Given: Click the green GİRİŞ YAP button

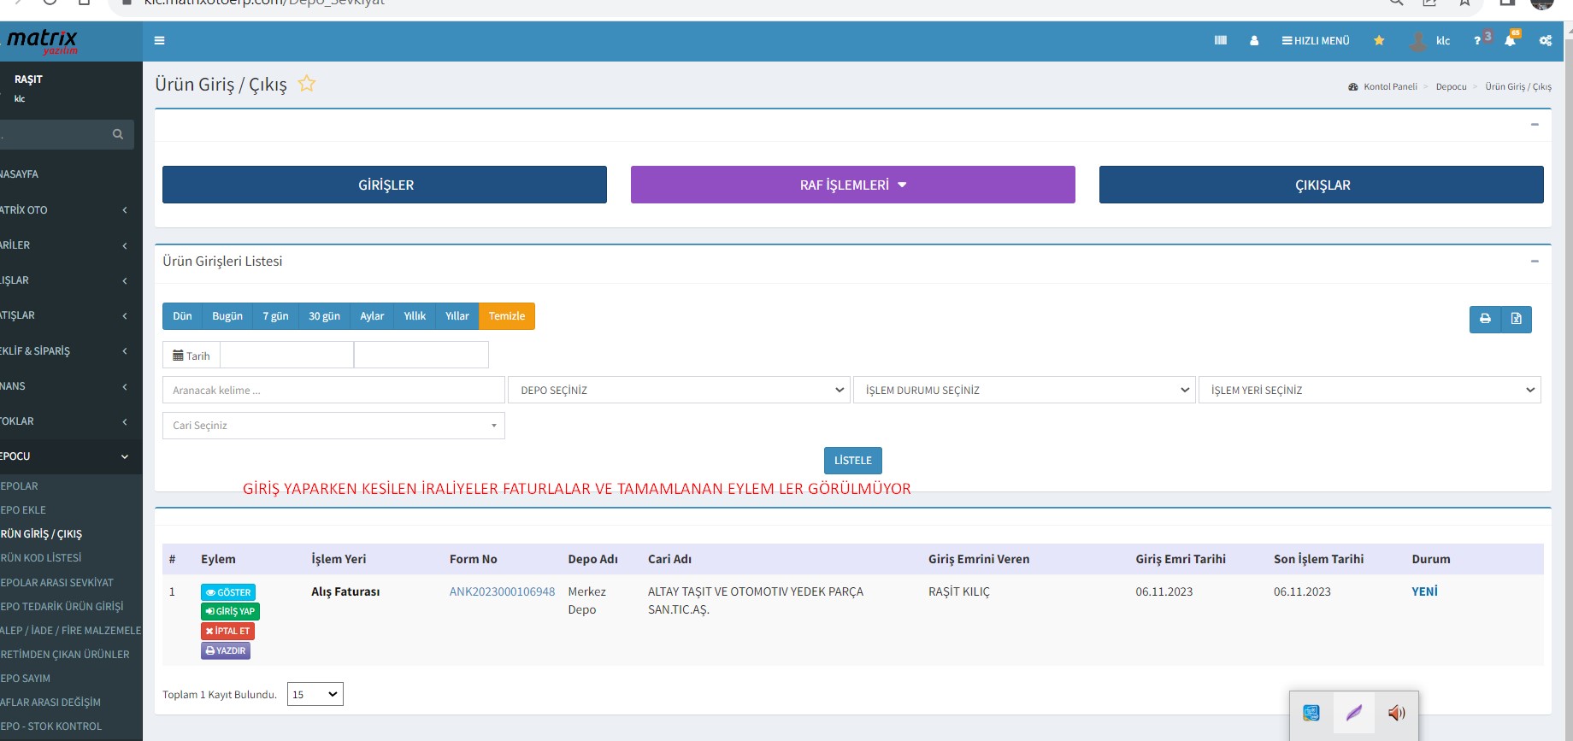Looking at the screenshot, I should coord(230,611).
